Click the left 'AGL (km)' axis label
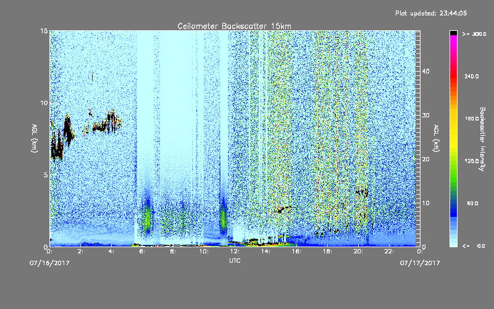Viewport: 494px width, 309px height. pyautogui.click(x=35, y=138)
